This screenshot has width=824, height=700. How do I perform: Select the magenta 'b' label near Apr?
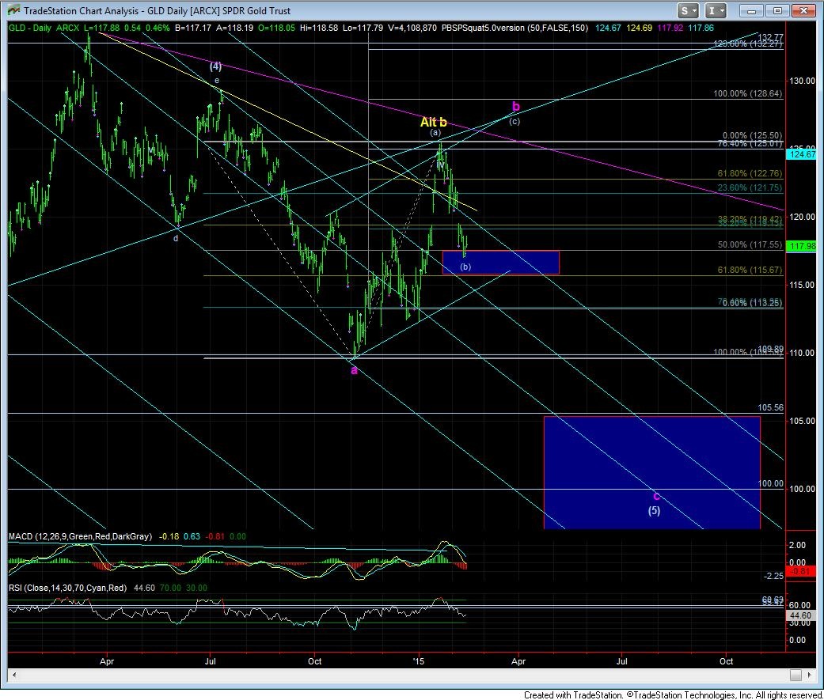[x=515, y=107]
